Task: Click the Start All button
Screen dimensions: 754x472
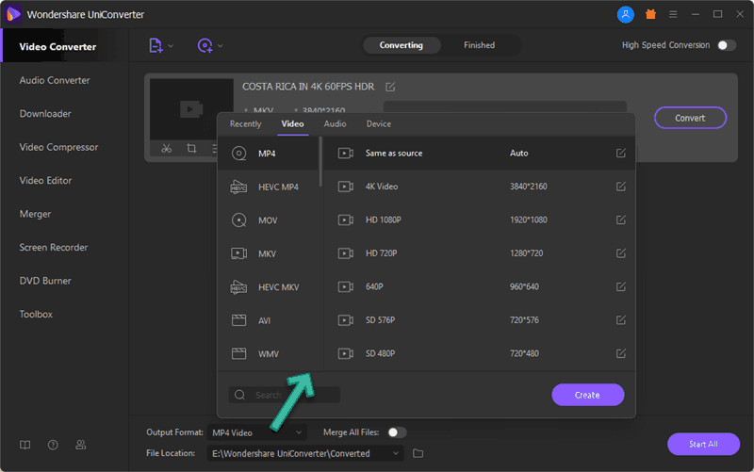Action: (x=703, y=444)
